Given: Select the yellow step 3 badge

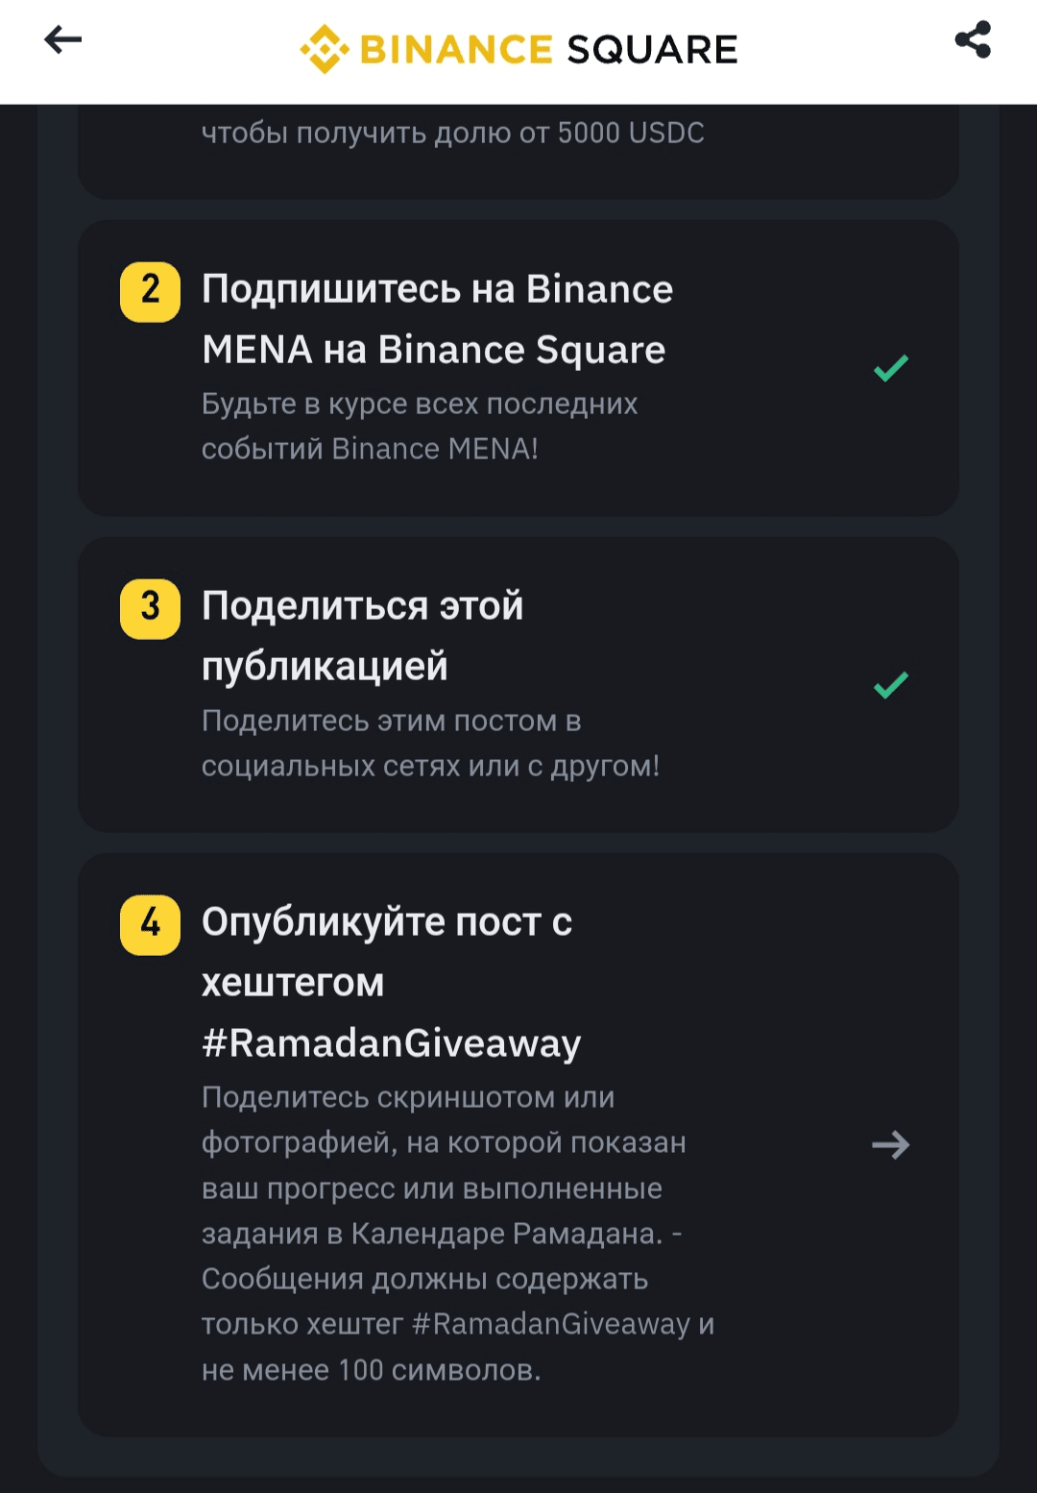Looking at the screenshot, I should pyautogui.click(x=150, y=608).
